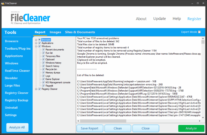Open the Applications tool in sidebar

point(14,56)
